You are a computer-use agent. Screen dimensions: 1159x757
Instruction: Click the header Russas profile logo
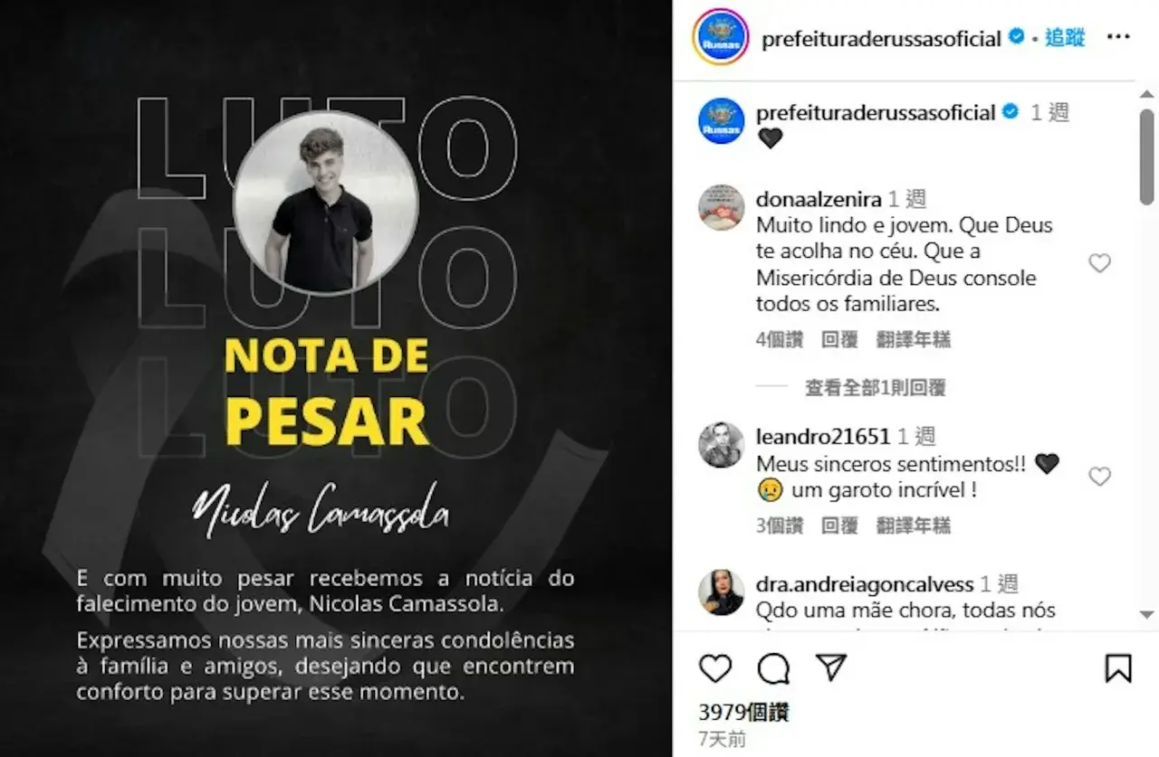(721, 37)
